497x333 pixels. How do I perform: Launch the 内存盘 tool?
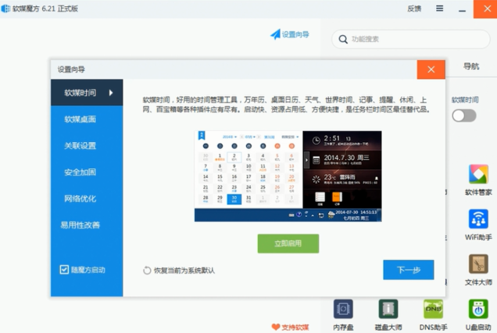pyautogui.click(x=343, y=309)
